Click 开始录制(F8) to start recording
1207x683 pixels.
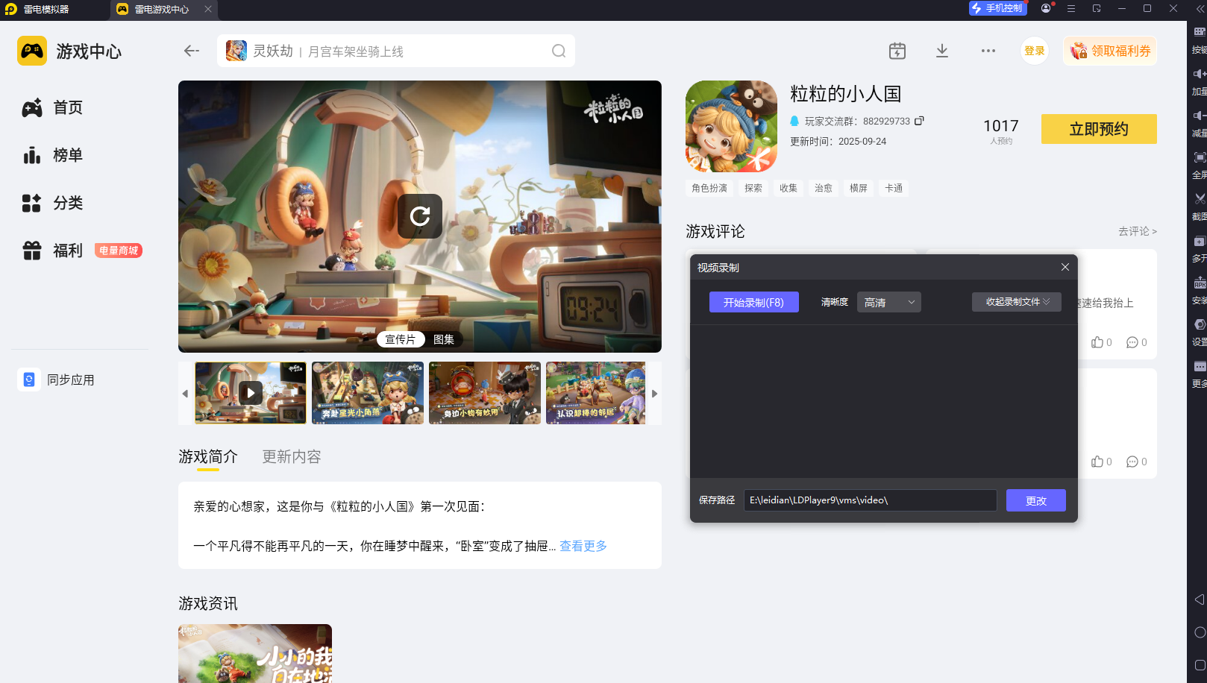coord(753,302)
